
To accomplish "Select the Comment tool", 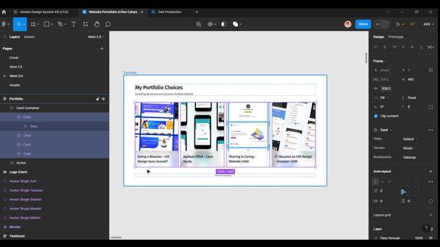I will (108, 25).
